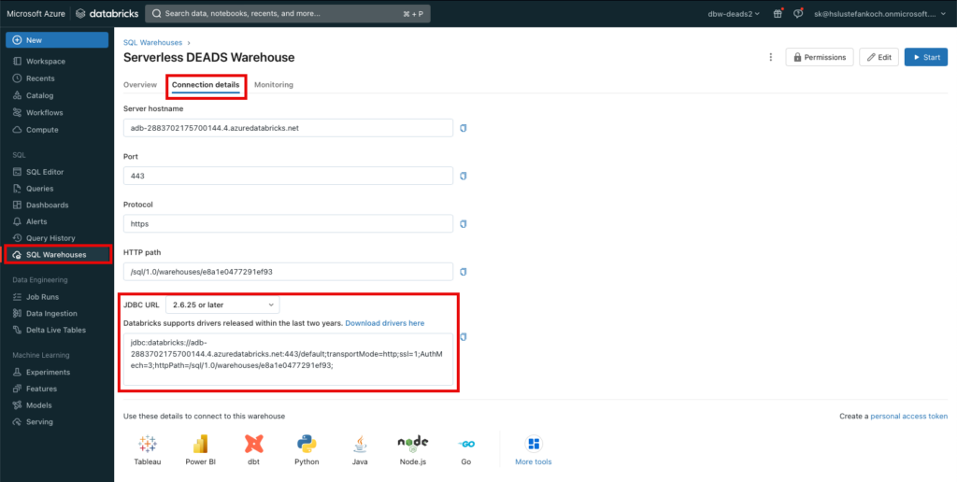This screenshot has height=482, width=957.
Task: Expand the JDBC driver version dropdown
Action: (222, 305)
